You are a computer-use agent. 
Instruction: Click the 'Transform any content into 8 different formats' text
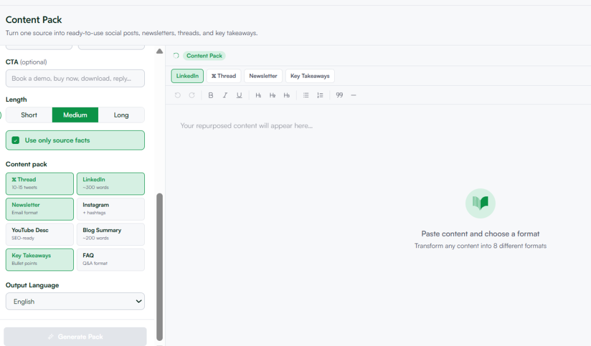pyautogui.click(x=480, y=246)
